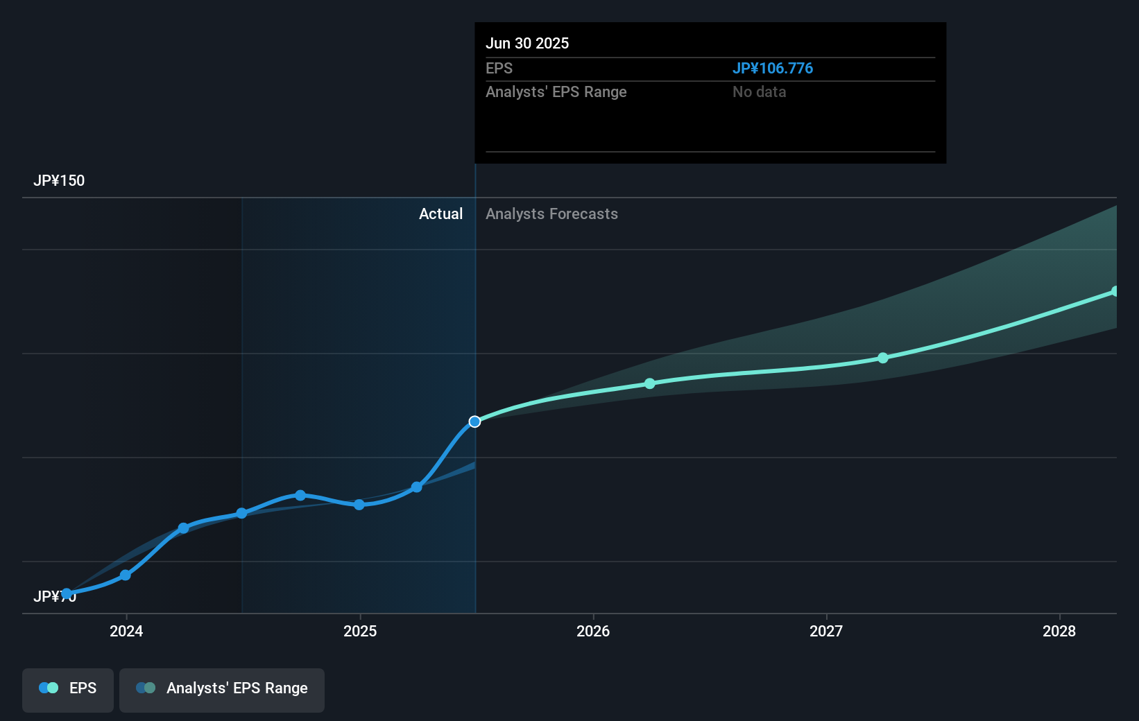Viewport: 1139px width, 721px height.
Task: Collapse the Analysts' EPS Range row
Action: [555, 92]
